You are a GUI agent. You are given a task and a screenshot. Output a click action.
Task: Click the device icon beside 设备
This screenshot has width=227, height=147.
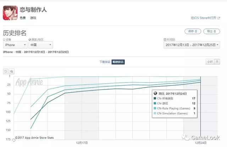click(4, 39)
